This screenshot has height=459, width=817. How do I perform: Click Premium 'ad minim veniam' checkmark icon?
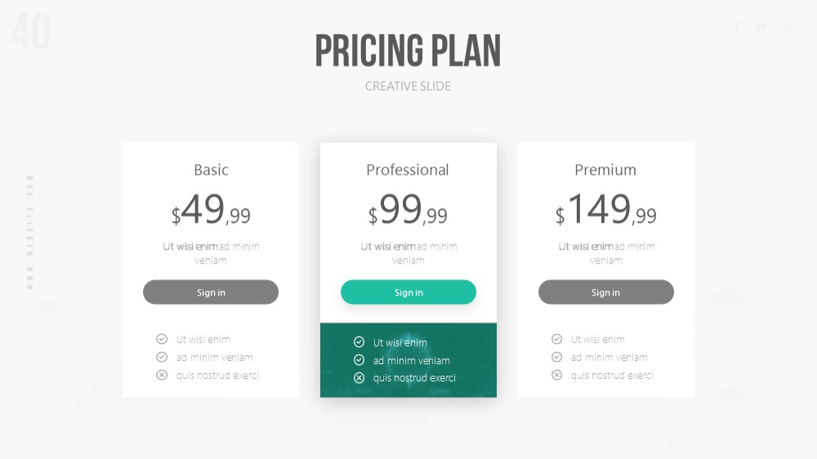(556, 357)
